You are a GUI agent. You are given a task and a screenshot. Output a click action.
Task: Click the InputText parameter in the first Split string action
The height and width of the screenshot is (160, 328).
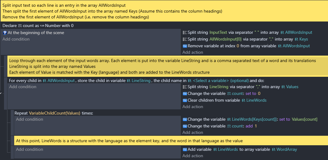(218, 33)
